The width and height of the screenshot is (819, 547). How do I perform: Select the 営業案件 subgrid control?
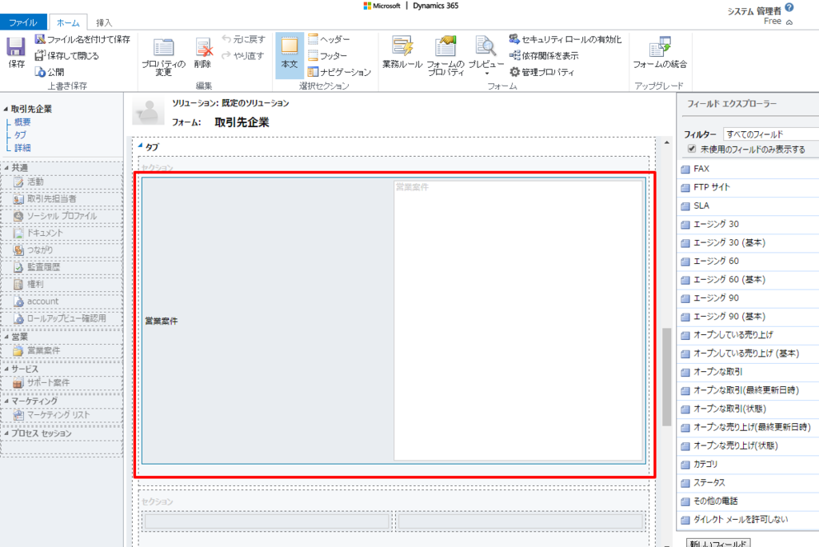(394, 321)
